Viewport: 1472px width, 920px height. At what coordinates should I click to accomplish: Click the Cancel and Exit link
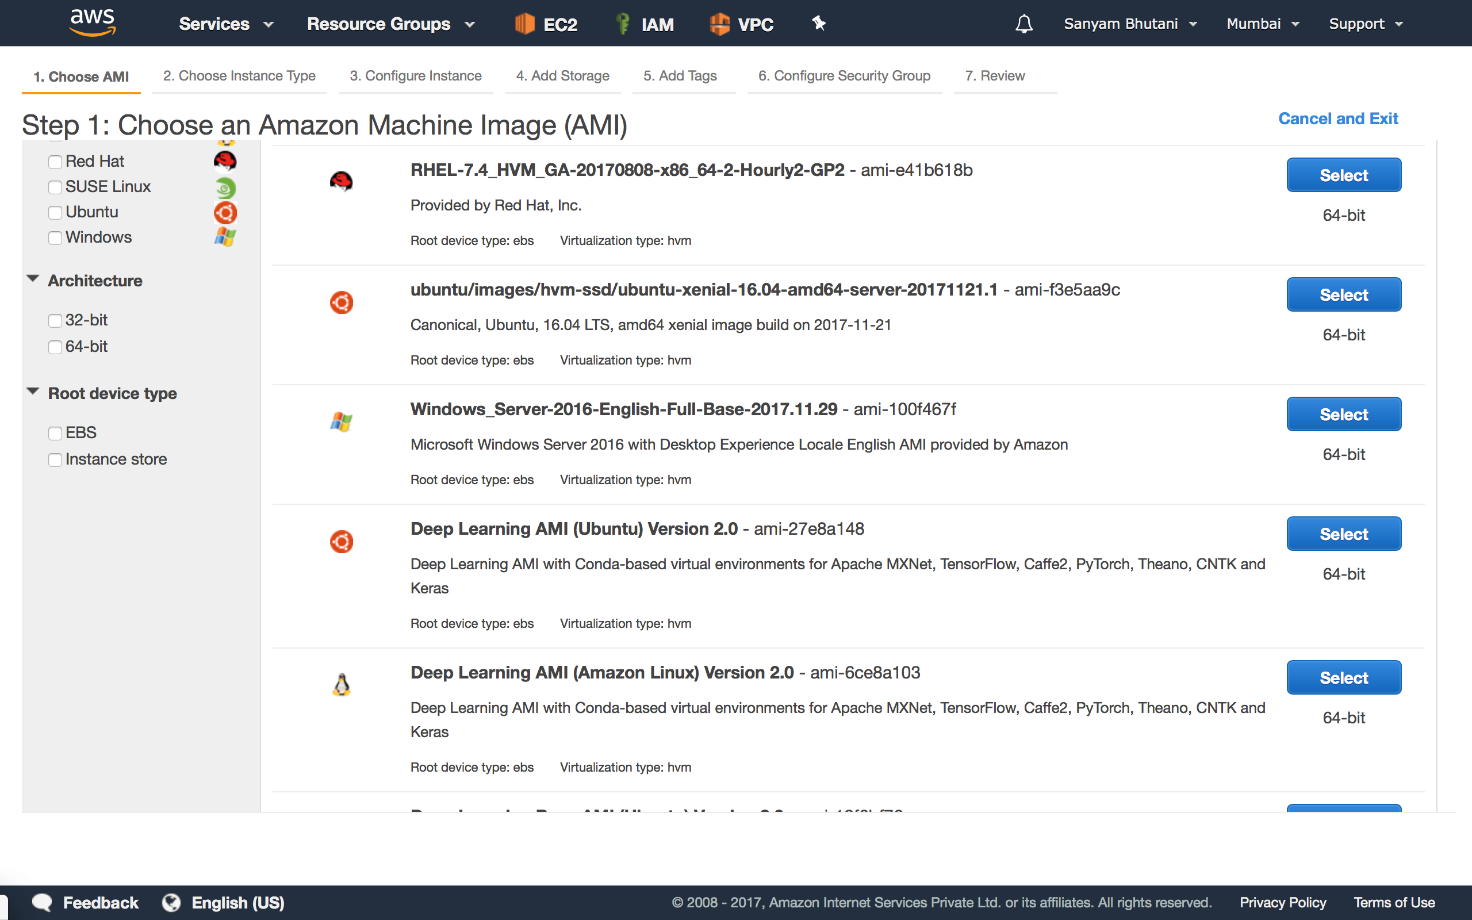(1337, 118)
